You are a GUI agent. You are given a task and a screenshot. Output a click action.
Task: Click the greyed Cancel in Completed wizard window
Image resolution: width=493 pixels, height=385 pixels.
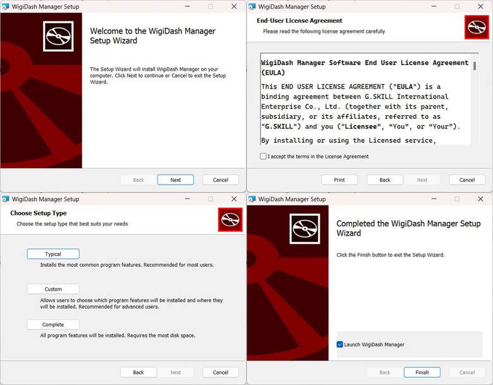(x=467, y=372)
